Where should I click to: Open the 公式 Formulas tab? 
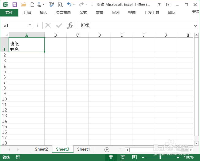83,13
